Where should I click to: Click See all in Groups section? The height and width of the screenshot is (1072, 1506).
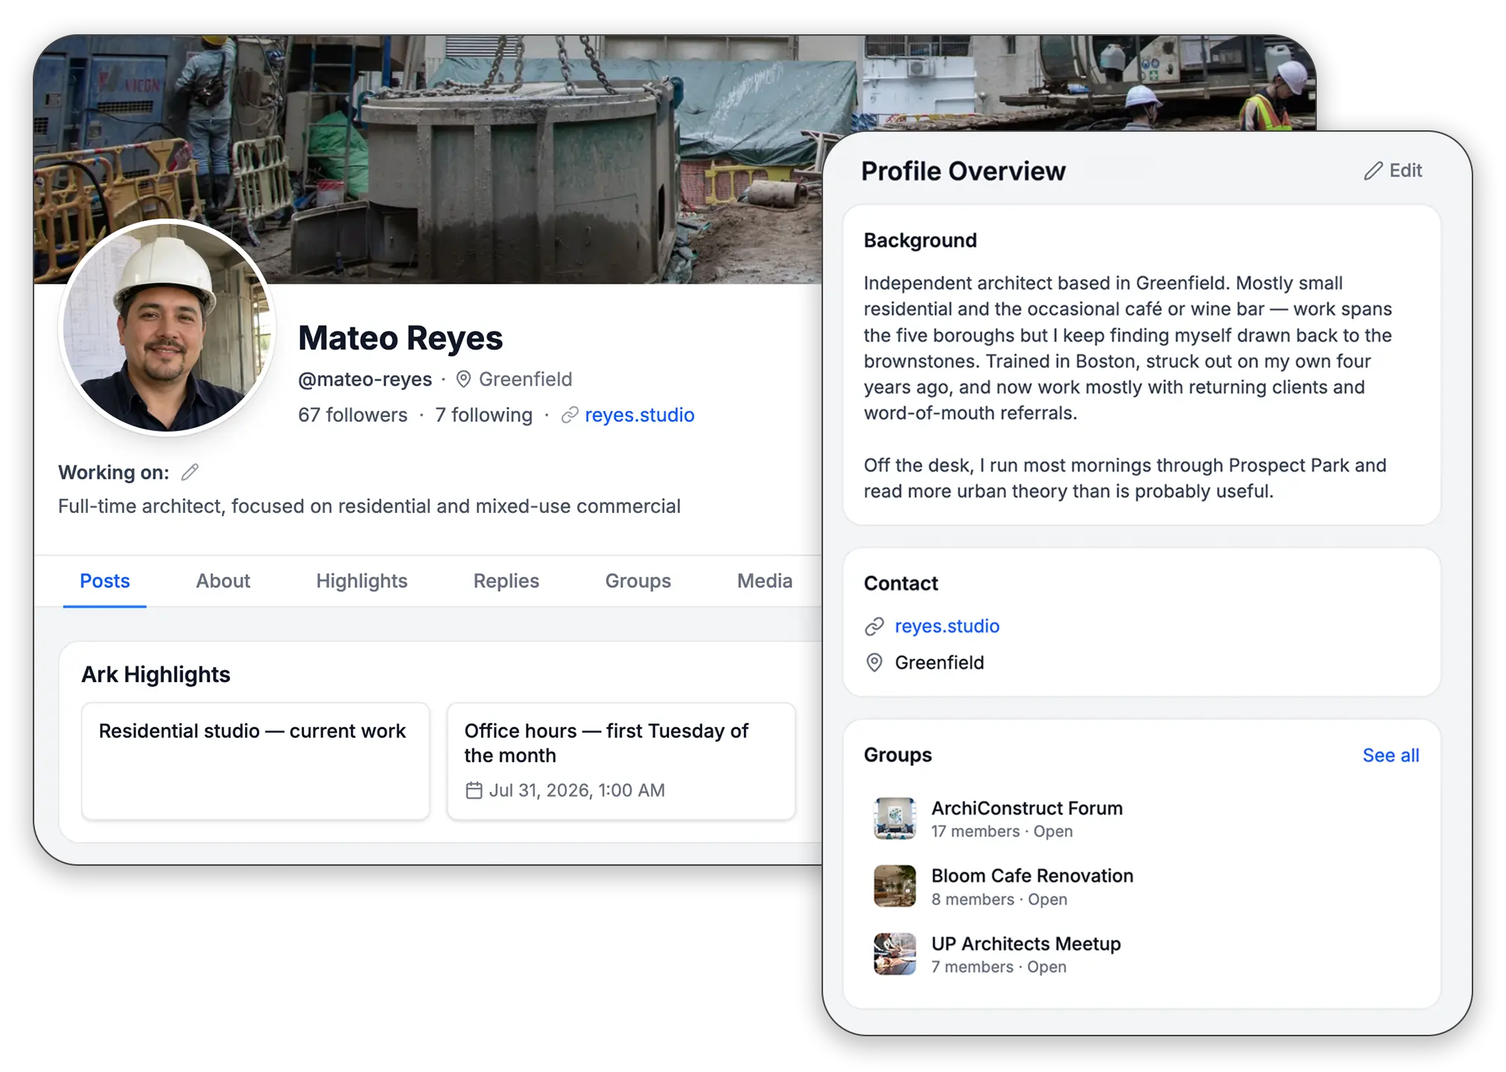pyautogui.click(x=1391, y=756)
